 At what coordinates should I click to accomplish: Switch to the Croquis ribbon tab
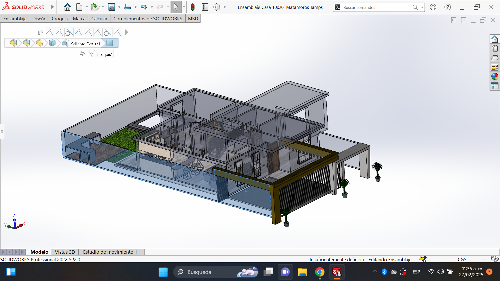point(60,18)
